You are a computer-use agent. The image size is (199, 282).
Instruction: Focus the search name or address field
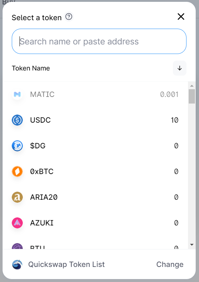[x=99, y=41]
